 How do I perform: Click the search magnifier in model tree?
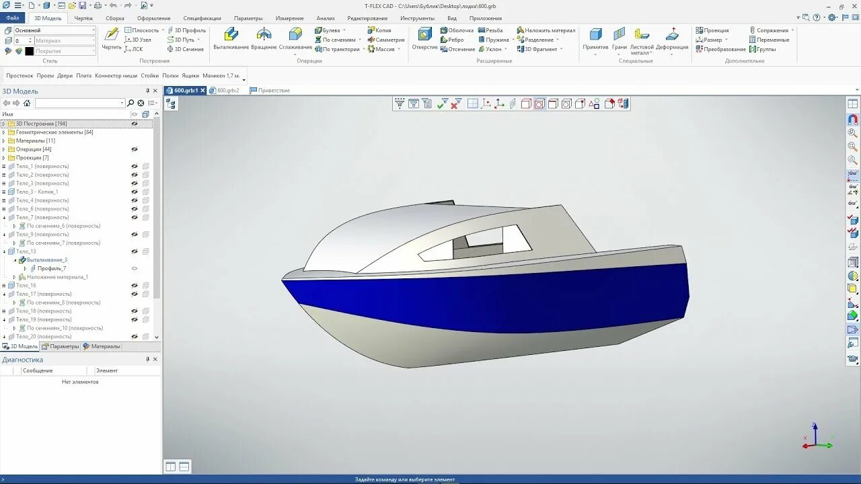(130, 103)
